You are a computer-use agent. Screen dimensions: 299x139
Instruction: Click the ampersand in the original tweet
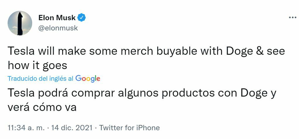(259, 51)
